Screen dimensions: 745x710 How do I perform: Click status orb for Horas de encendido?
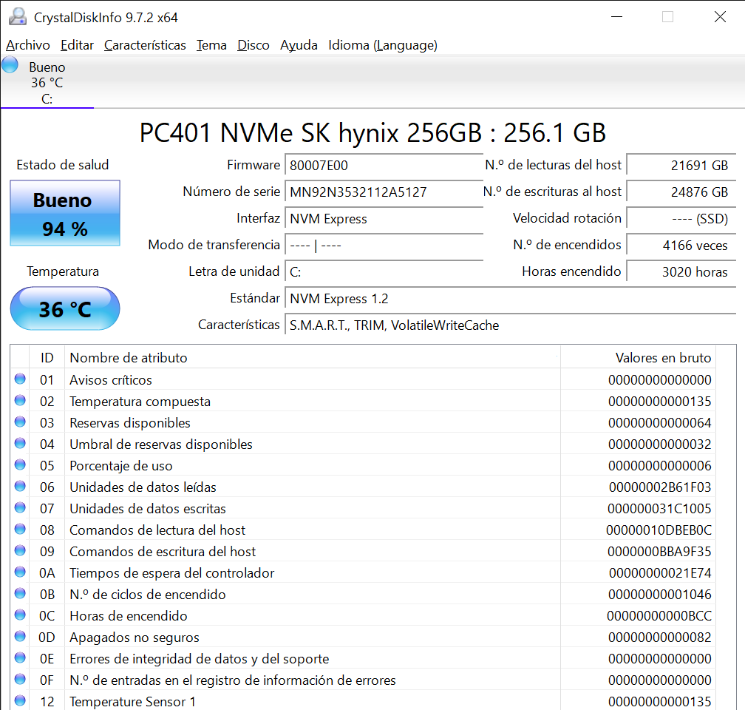point(20,615)
